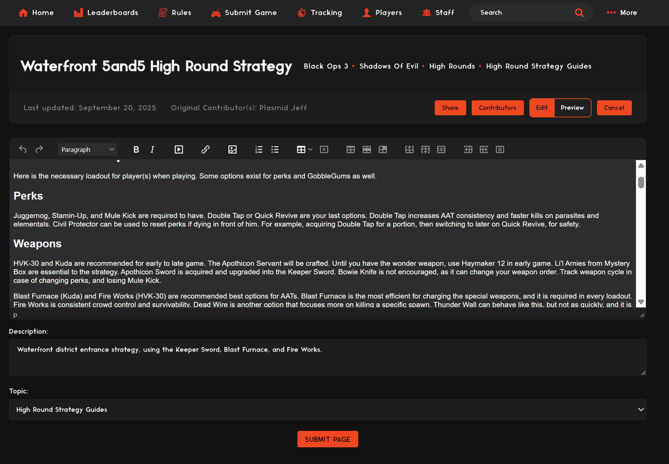
Task: Apply bulleted list formatting
Action: [275, 150]
